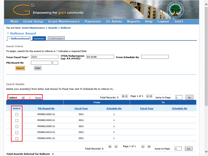Click bottom pagination previous page icon
Screen dimensions: 208x156
coord(116,147)
